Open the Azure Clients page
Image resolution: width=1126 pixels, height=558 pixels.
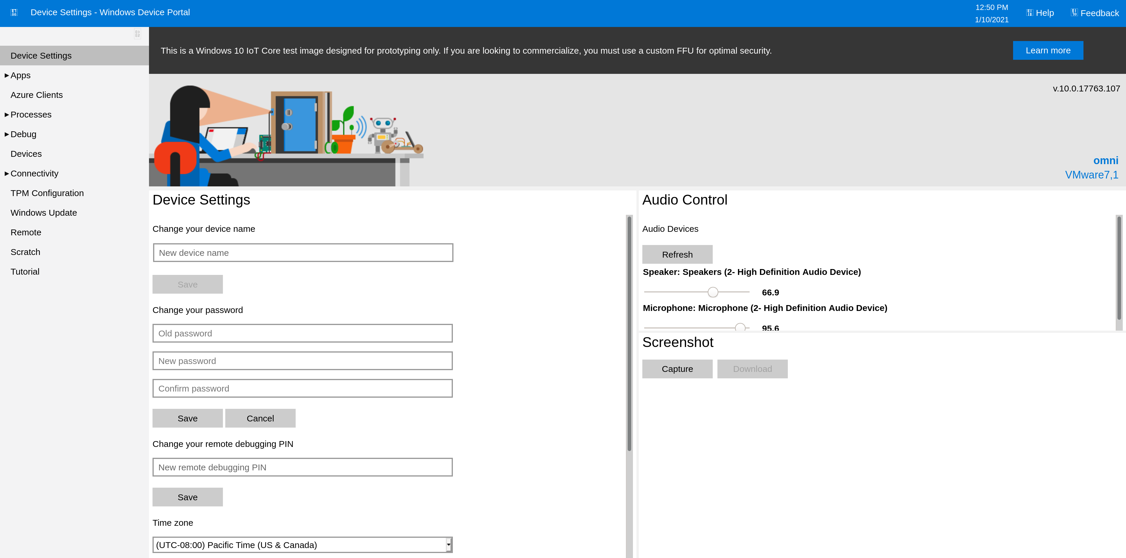click(37, 95)
